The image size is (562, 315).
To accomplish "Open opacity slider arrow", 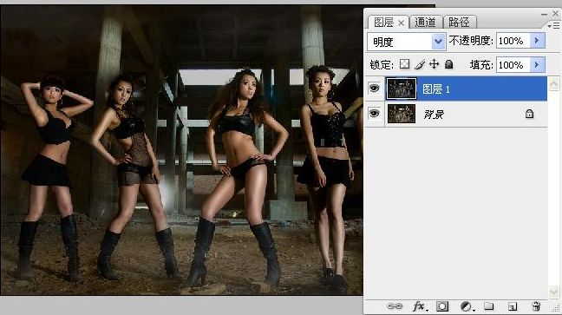I will (537, 41).
